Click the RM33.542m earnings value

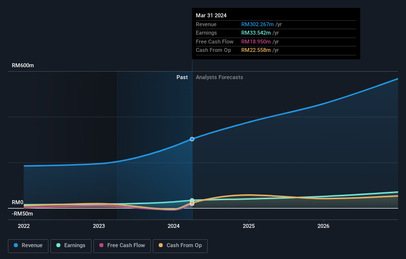(256, 33)
